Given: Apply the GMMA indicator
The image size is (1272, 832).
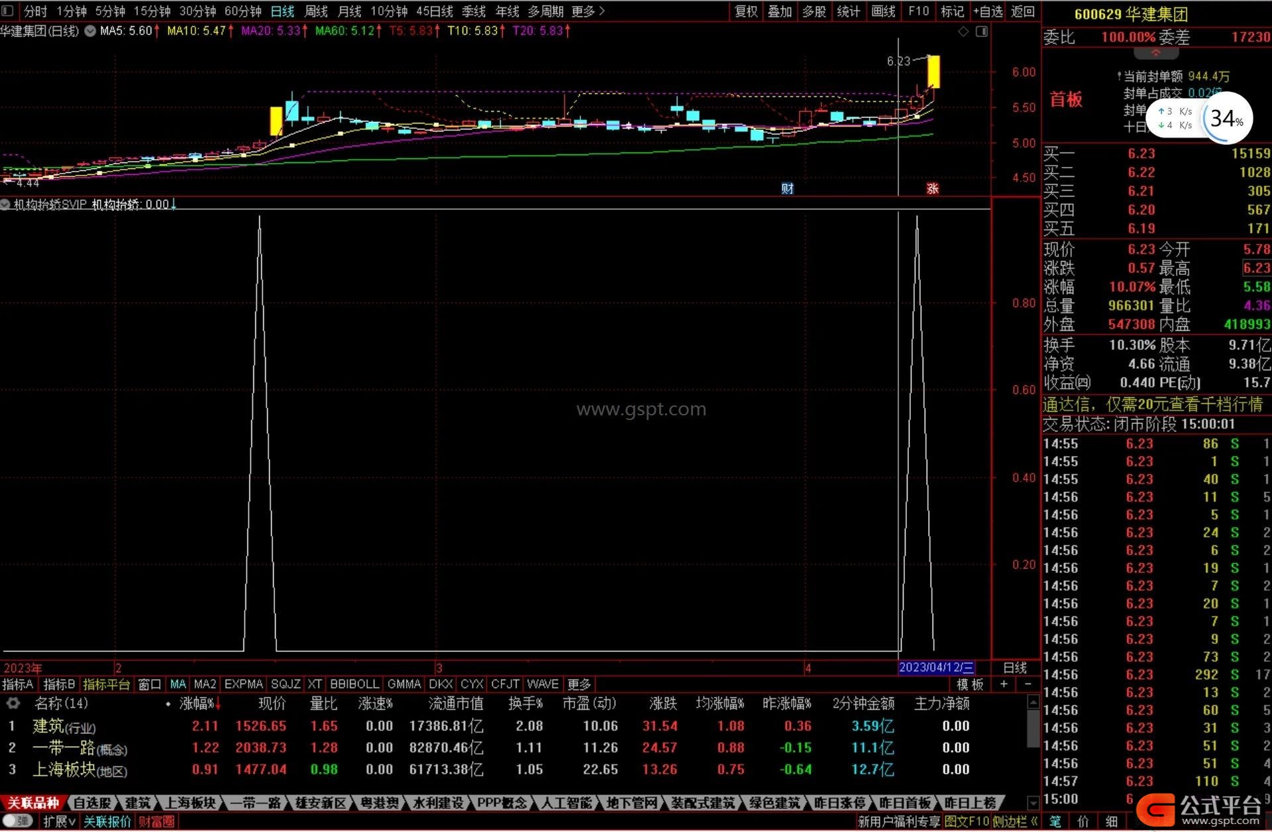Looking at the screenshot, I should (x=404, y=684).
